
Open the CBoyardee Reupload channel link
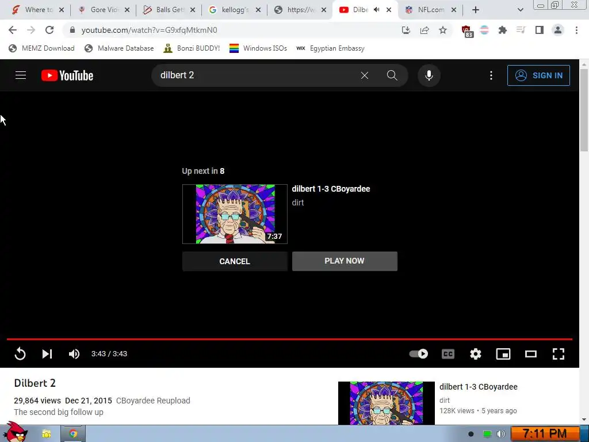click(x=153, y=401)
